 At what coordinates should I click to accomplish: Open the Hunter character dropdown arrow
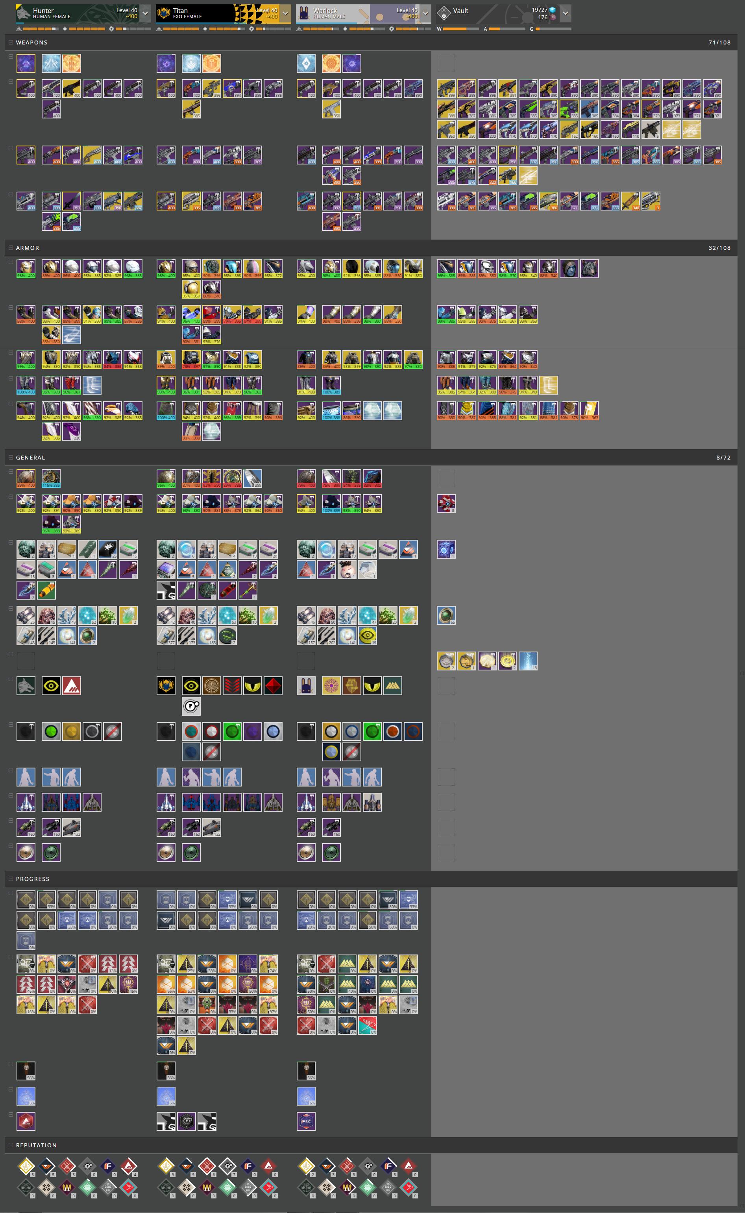[145, 13]
